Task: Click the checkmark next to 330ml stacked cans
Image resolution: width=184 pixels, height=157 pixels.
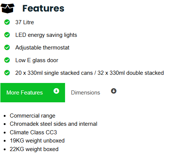Action: (x=7, y=73)
